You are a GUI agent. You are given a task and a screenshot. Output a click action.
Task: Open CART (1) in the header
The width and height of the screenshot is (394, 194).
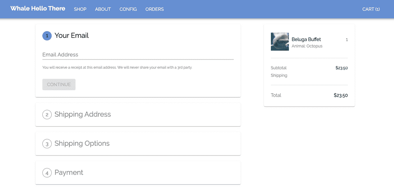click(371, 9)
